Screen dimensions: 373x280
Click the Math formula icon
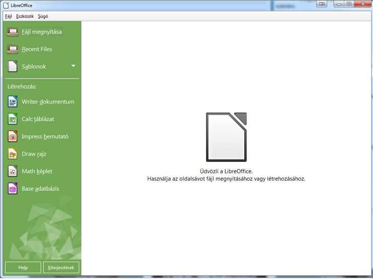13,171
